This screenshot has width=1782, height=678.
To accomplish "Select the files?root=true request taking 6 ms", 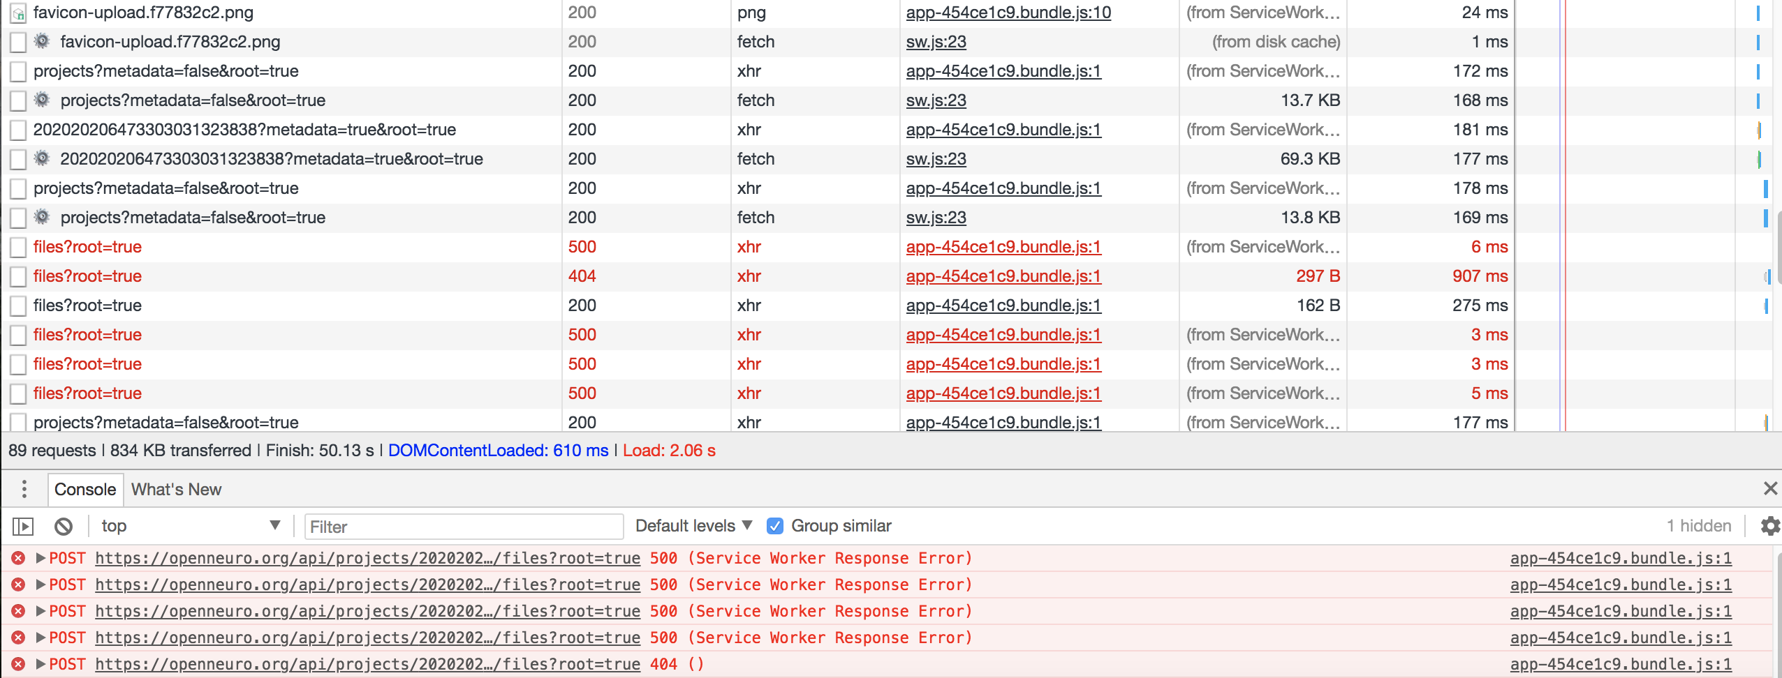I will (87, 247).
